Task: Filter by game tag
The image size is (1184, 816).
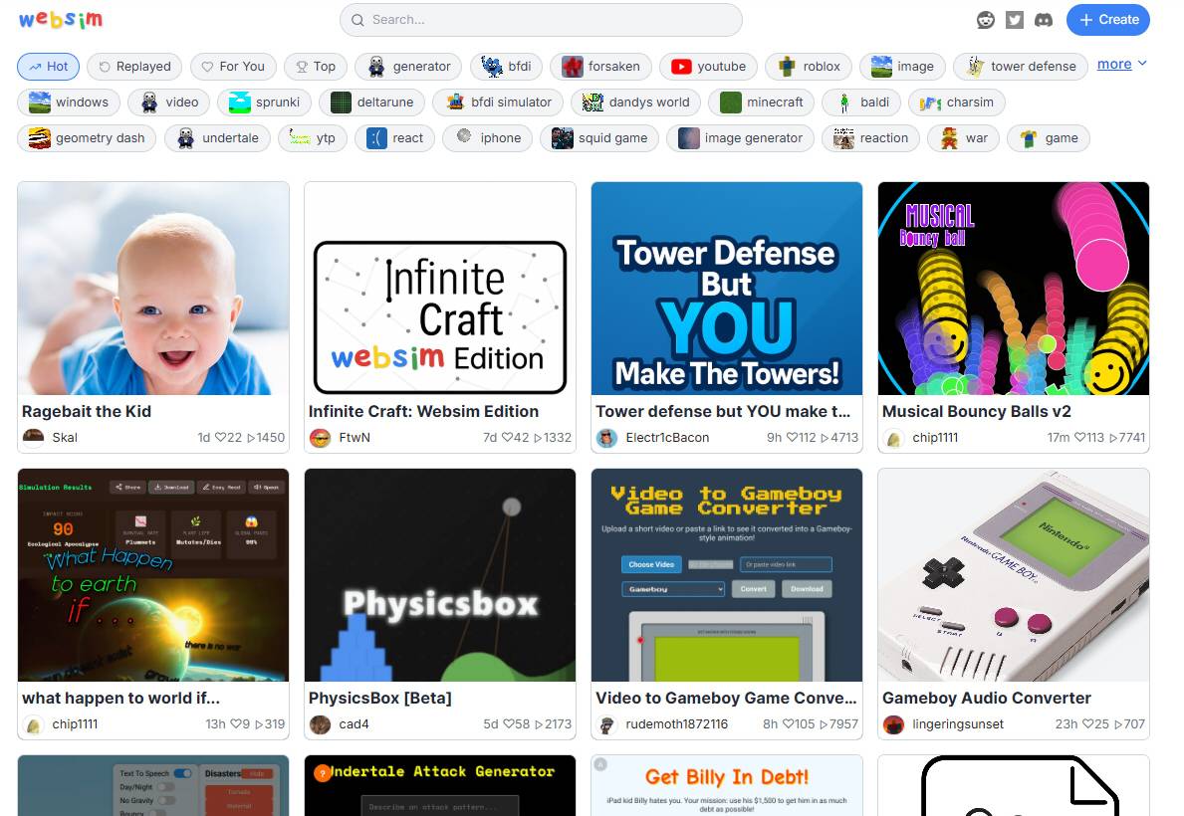Action: tap(1049, 138)
